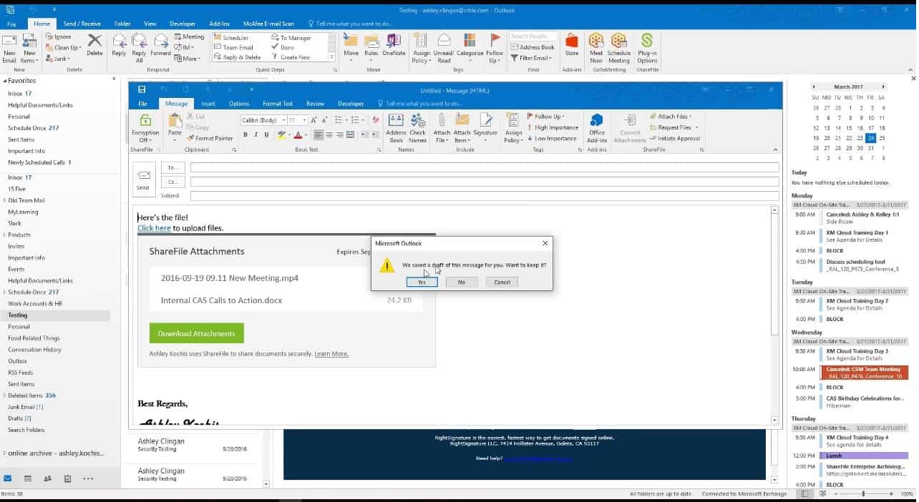Screen dimensions: 919x502
Task: Open Calendar via the navigation bar icon
Action: pyautogui.click(x=27, y=478)
